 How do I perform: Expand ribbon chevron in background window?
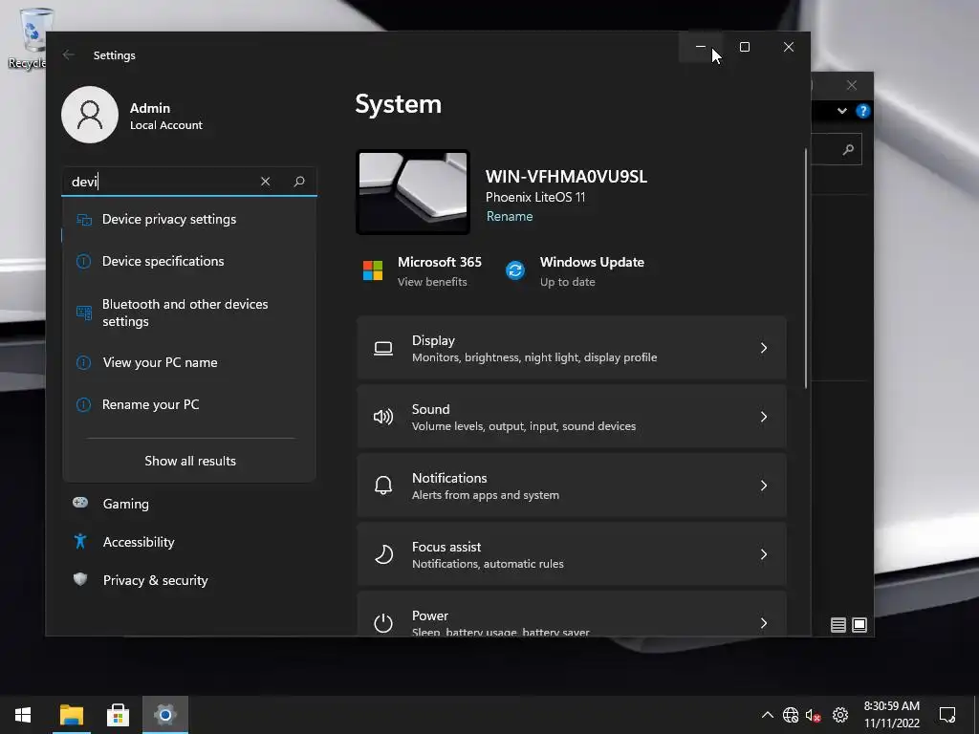842,111
